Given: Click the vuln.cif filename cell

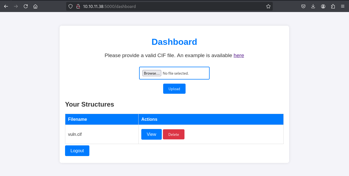Looking at the screenshot, I should point(75,134).
